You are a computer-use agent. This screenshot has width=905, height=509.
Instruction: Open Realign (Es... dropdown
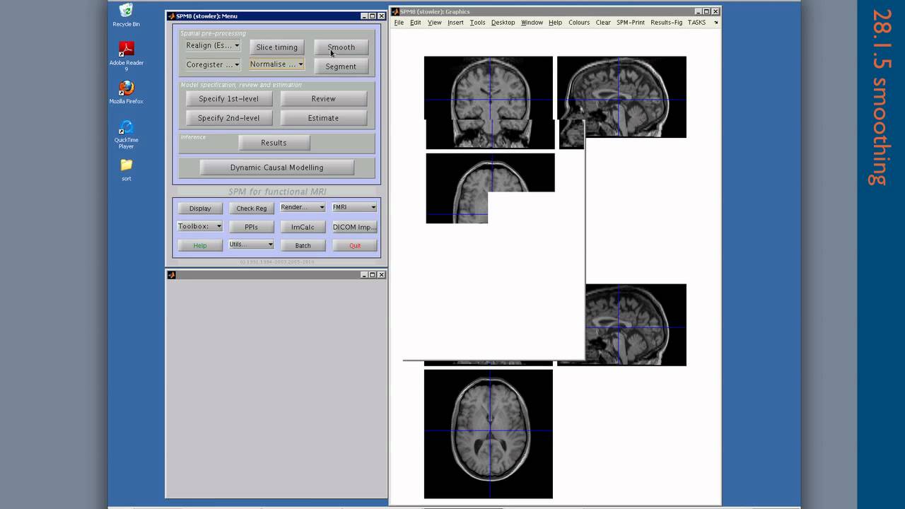coord(212,45)
